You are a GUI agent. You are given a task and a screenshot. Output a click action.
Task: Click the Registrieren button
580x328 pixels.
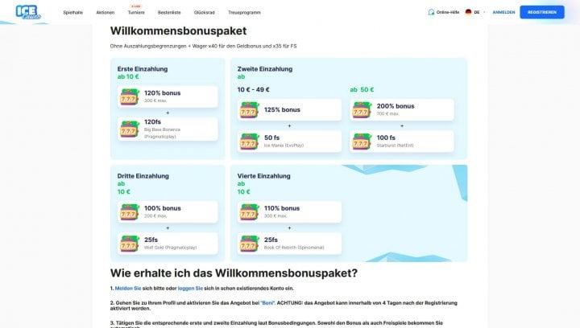[x=542, y=12]
